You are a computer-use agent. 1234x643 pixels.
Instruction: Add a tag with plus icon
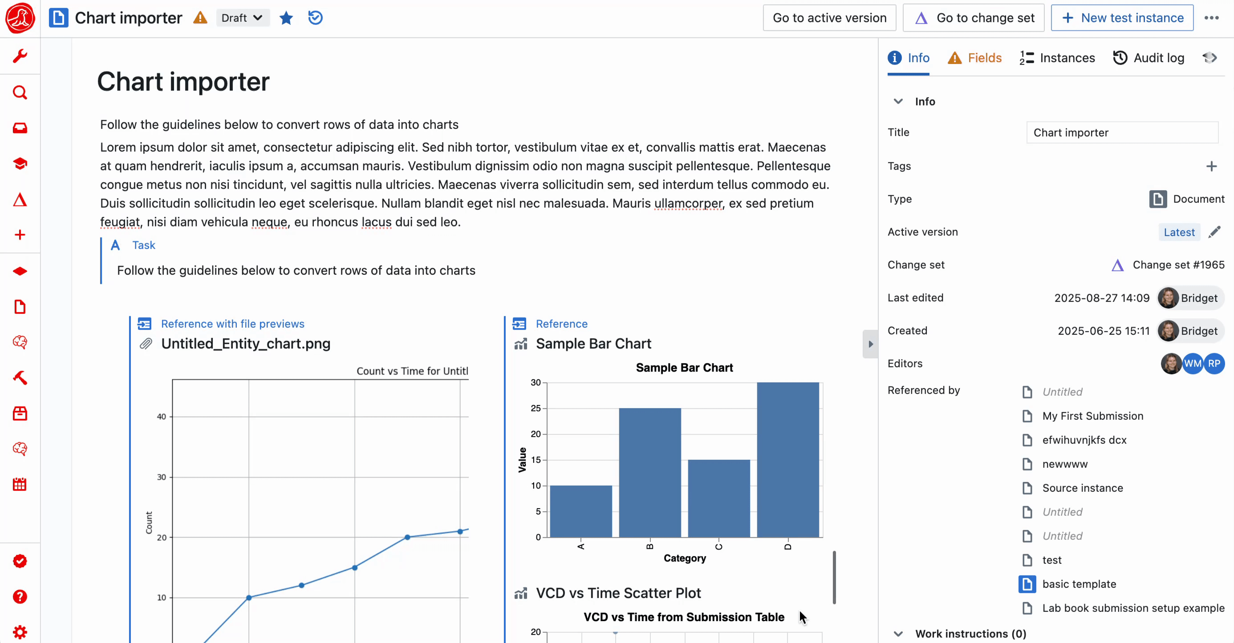tap(1211, 166)
